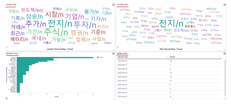
Task: Select 기준/n in content word cloud
Action: coord(98,32)
